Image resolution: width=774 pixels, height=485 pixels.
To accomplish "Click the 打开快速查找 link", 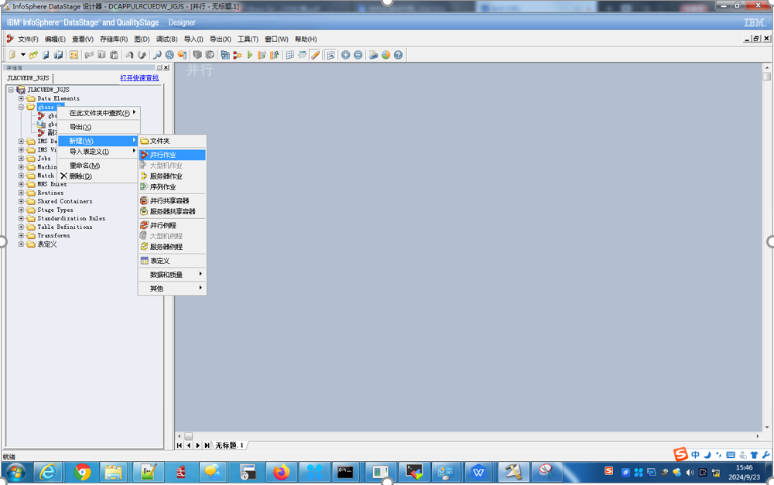I will point(139,78).
